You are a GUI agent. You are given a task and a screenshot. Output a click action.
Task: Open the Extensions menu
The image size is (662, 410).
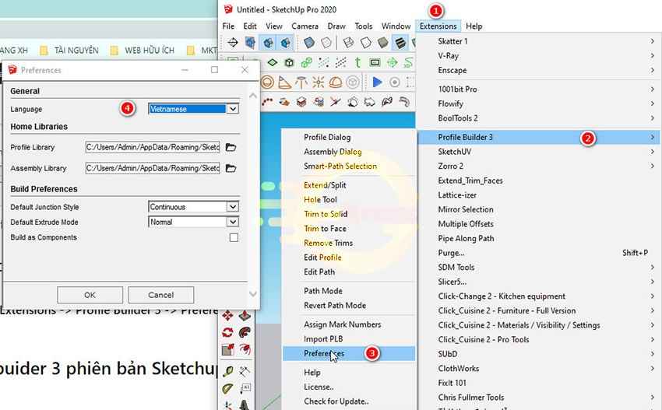coord(438,26)
